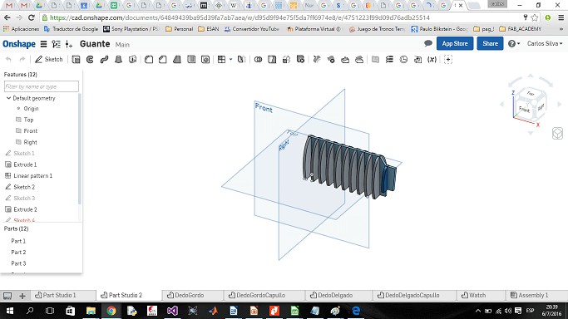
Task: Select the Thicken tool icon
Action: coord(132,59)
